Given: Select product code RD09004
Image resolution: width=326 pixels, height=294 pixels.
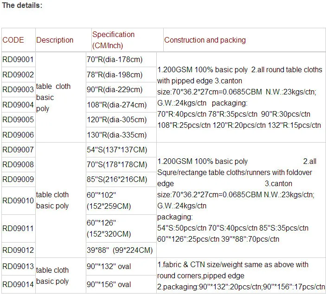Looking at the screenshot, I should point(18,105).
